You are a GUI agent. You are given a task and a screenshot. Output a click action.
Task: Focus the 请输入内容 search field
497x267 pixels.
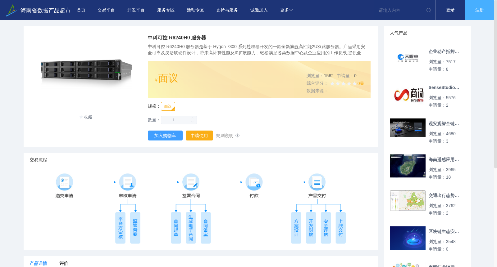tap(401, 10)
